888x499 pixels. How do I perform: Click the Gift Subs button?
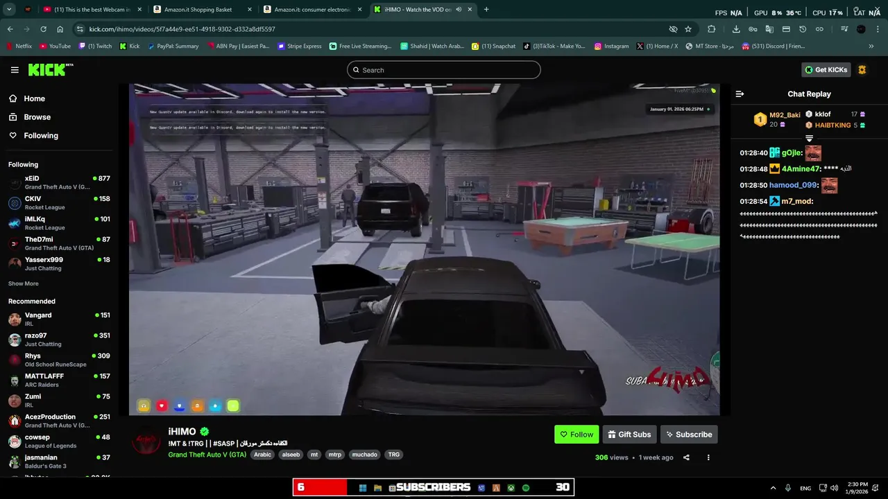pos(629,435)
